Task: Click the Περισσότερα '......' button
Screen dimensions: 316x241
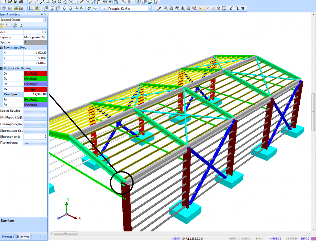Action: click(35, 143)
